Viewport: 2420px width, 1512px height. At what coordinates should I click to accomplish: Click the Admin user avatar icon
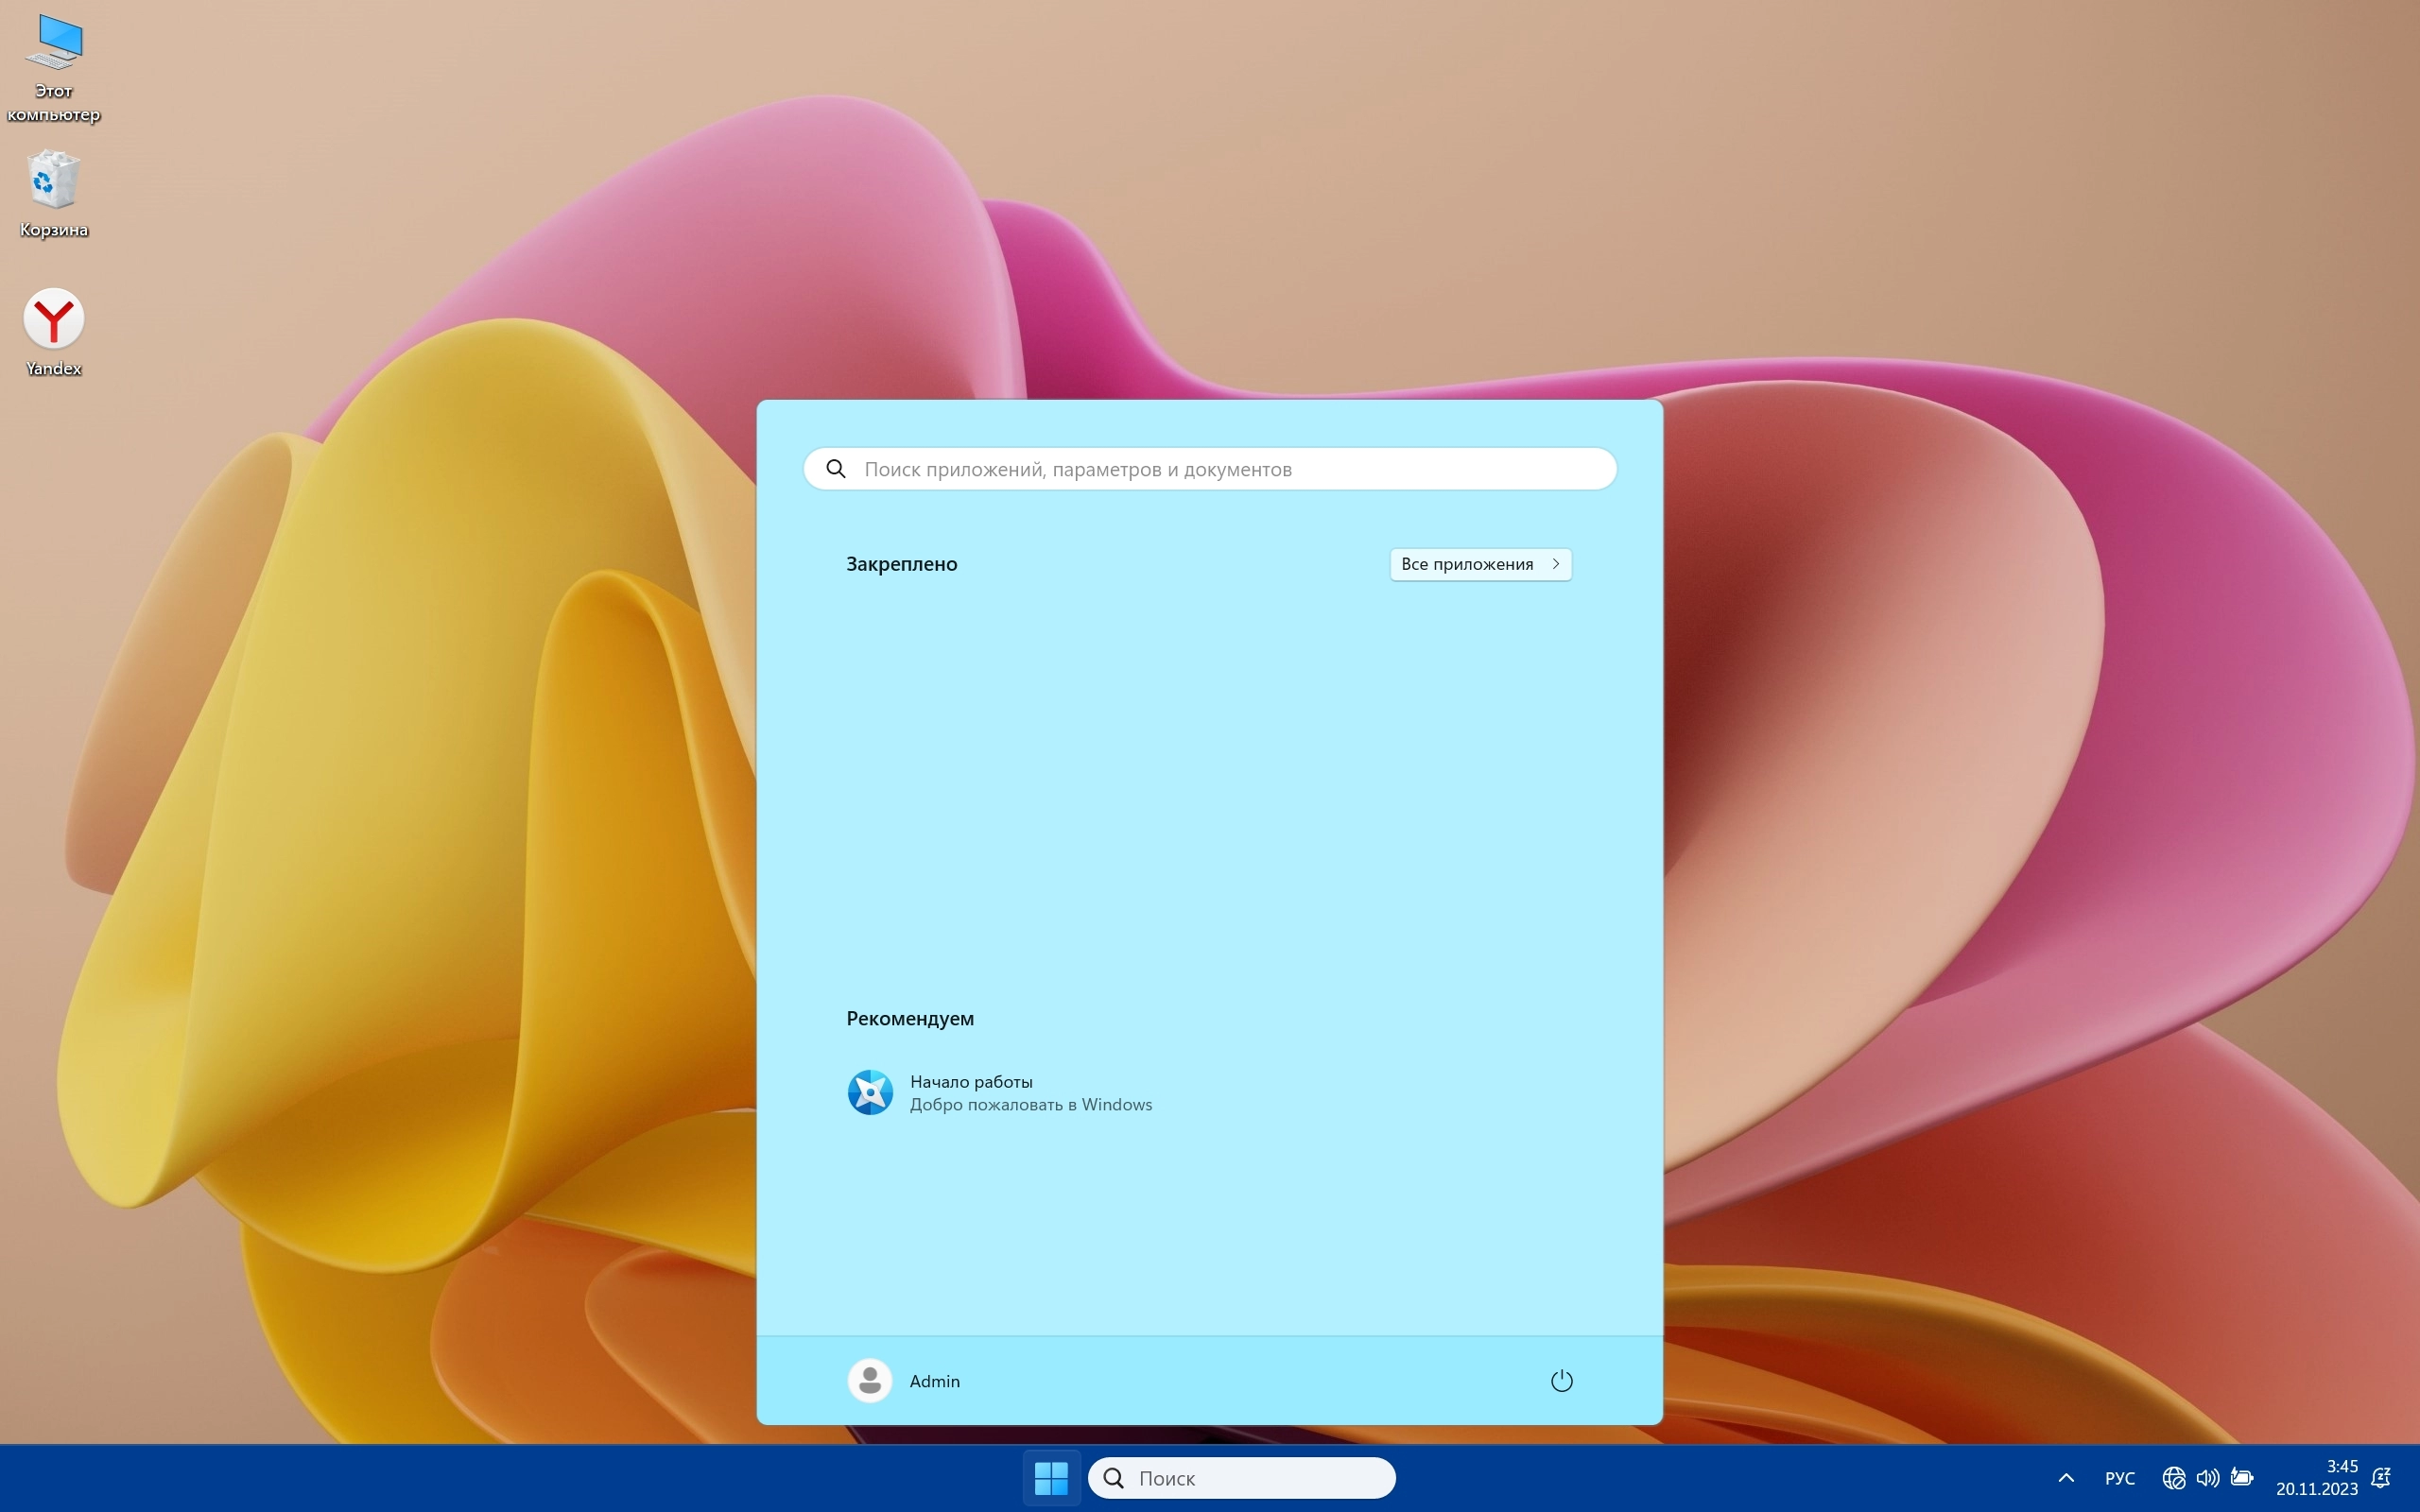[869, 1381]
